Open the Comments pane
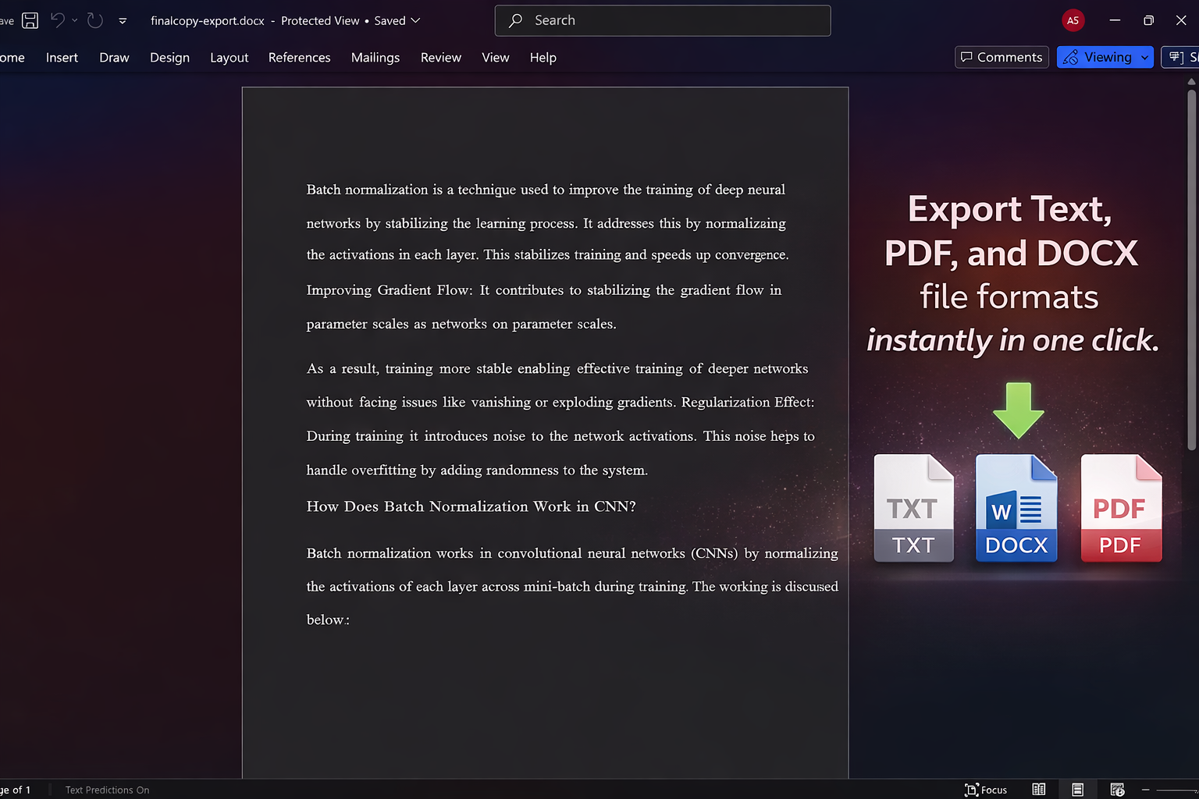This screenshot has width=1199, height=799. (x=1002, y=57)
